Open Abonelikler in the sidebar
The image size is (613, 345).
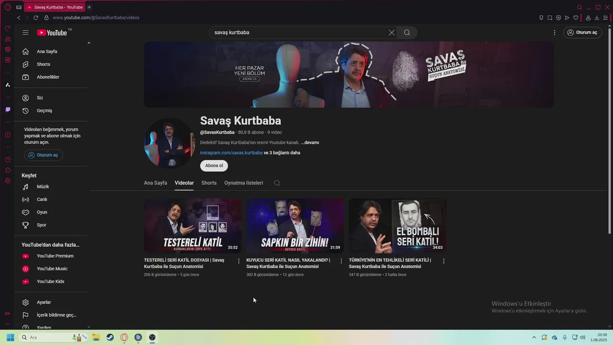pos(51,77)
